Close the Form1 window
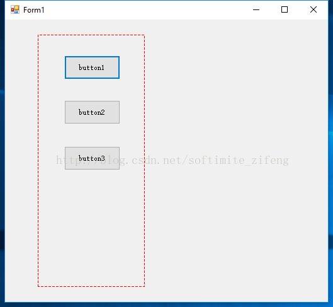333x307 pixels. click(313, 10)
